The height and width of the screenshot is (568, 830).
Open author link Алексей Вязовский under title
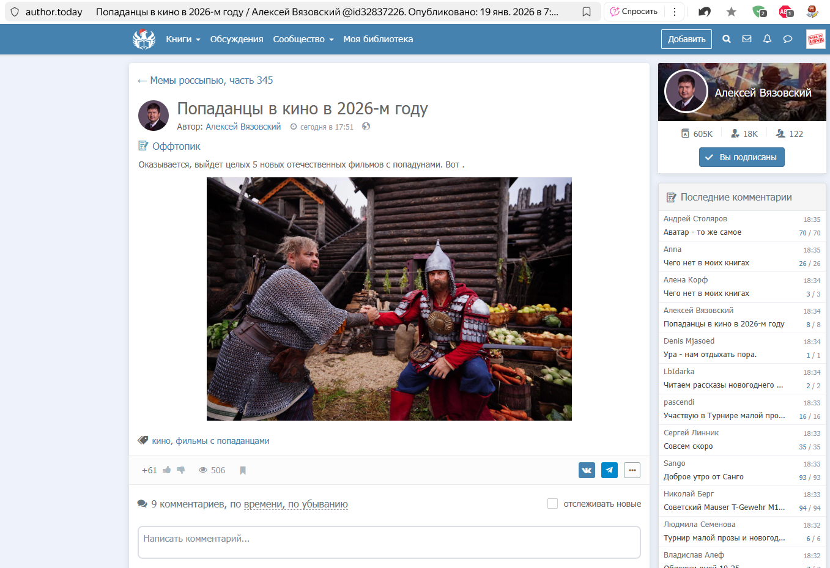point(243,127)
